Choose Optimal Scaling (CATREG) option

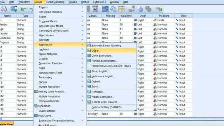(x=107, y=107)
